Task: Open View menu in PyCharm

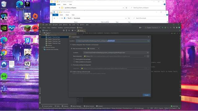Action: pyautogui.click(x=50, y=25)
